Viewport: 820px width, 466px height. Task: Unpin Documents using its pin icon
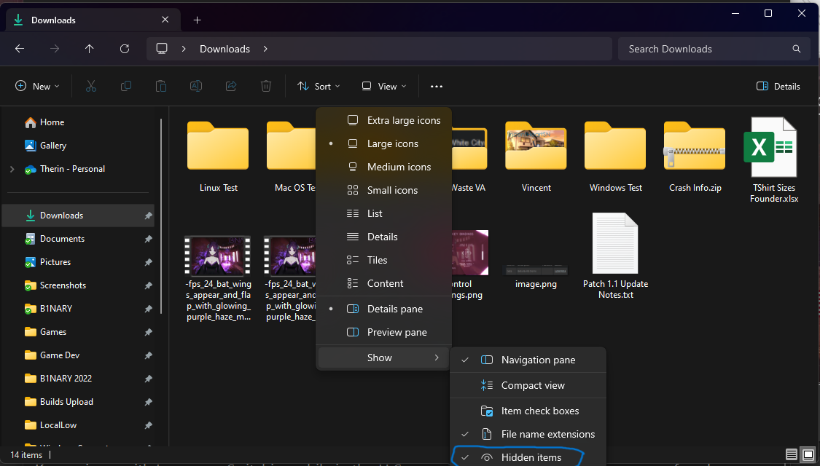pyautogui.click(x=149, y=239)
